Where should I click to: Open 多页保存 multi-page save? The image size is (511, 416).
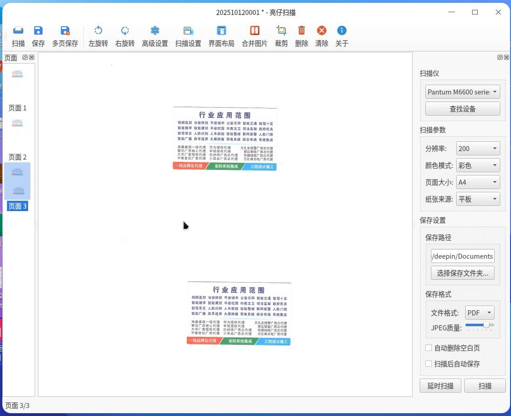65,36
